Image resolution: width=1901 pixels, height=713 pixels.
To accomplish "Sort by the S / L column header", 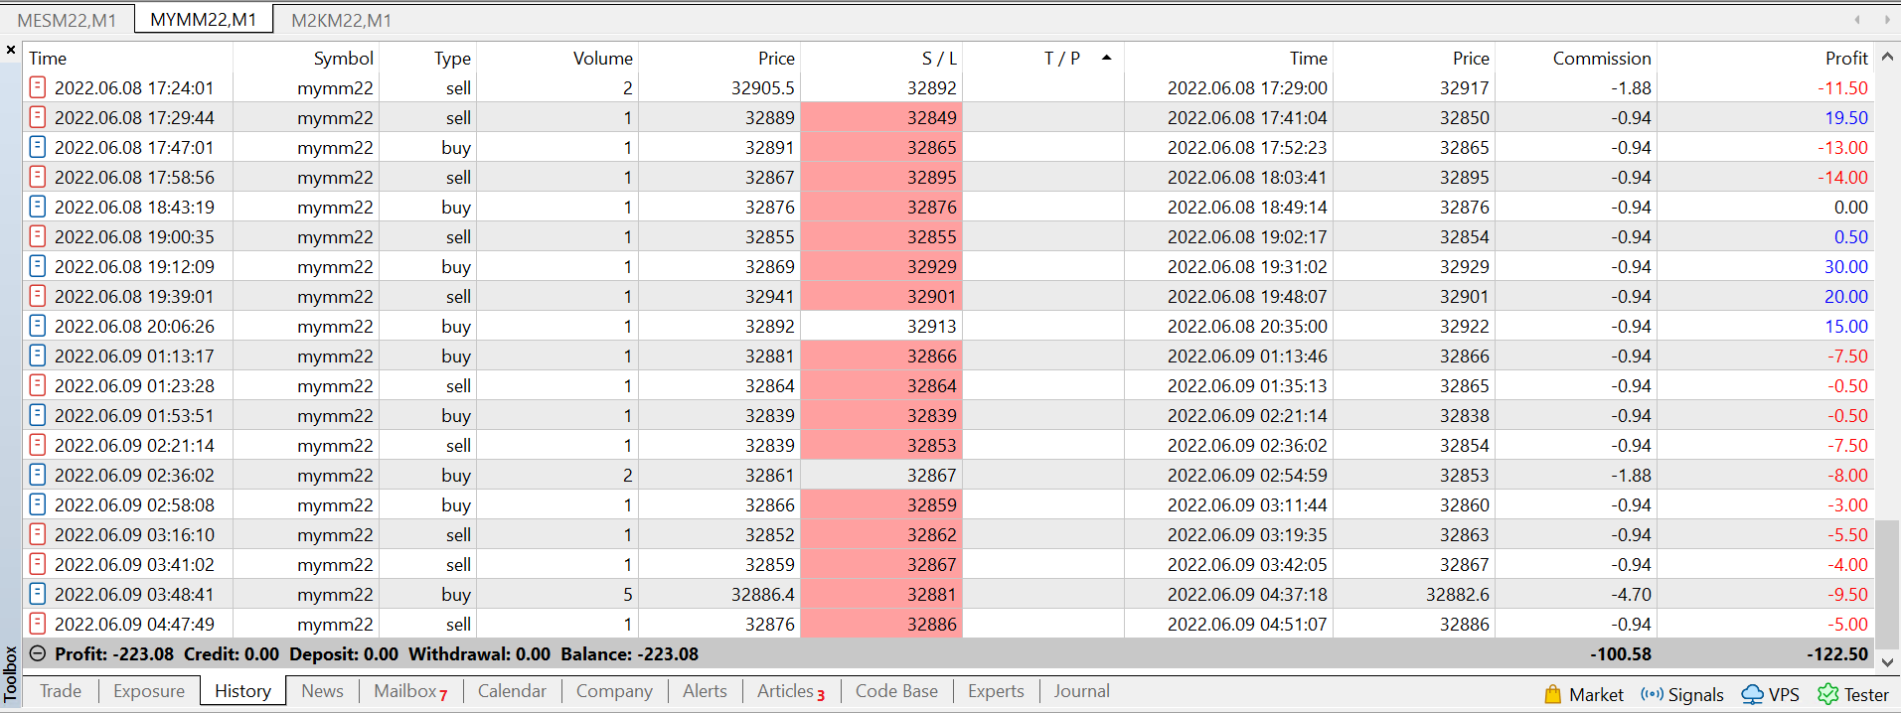I will coord(881,59).
